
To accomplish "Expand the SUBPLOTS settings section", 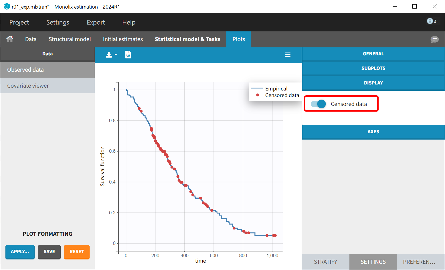I will tap(373, 68).
